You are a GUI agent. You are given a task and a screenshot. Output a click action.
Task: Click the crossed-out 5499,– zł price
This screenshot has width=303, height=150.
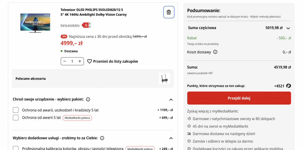(140, 36)
